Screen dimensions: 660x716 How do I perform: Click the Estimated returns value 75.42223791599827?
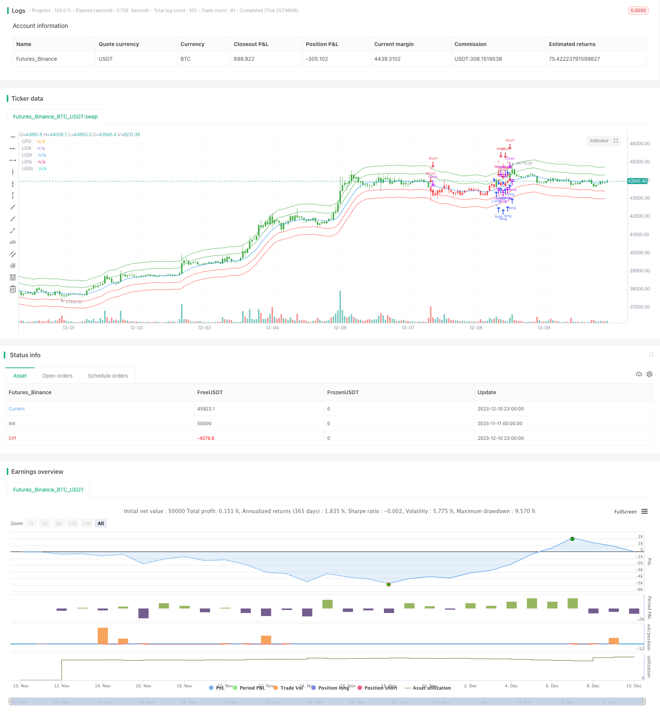coord(574,59)
